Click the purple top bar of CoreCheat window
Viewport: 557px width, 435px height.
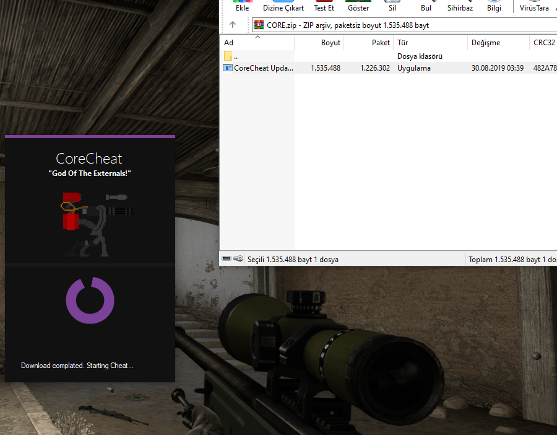pyautogui.click(x=90, y=136)
